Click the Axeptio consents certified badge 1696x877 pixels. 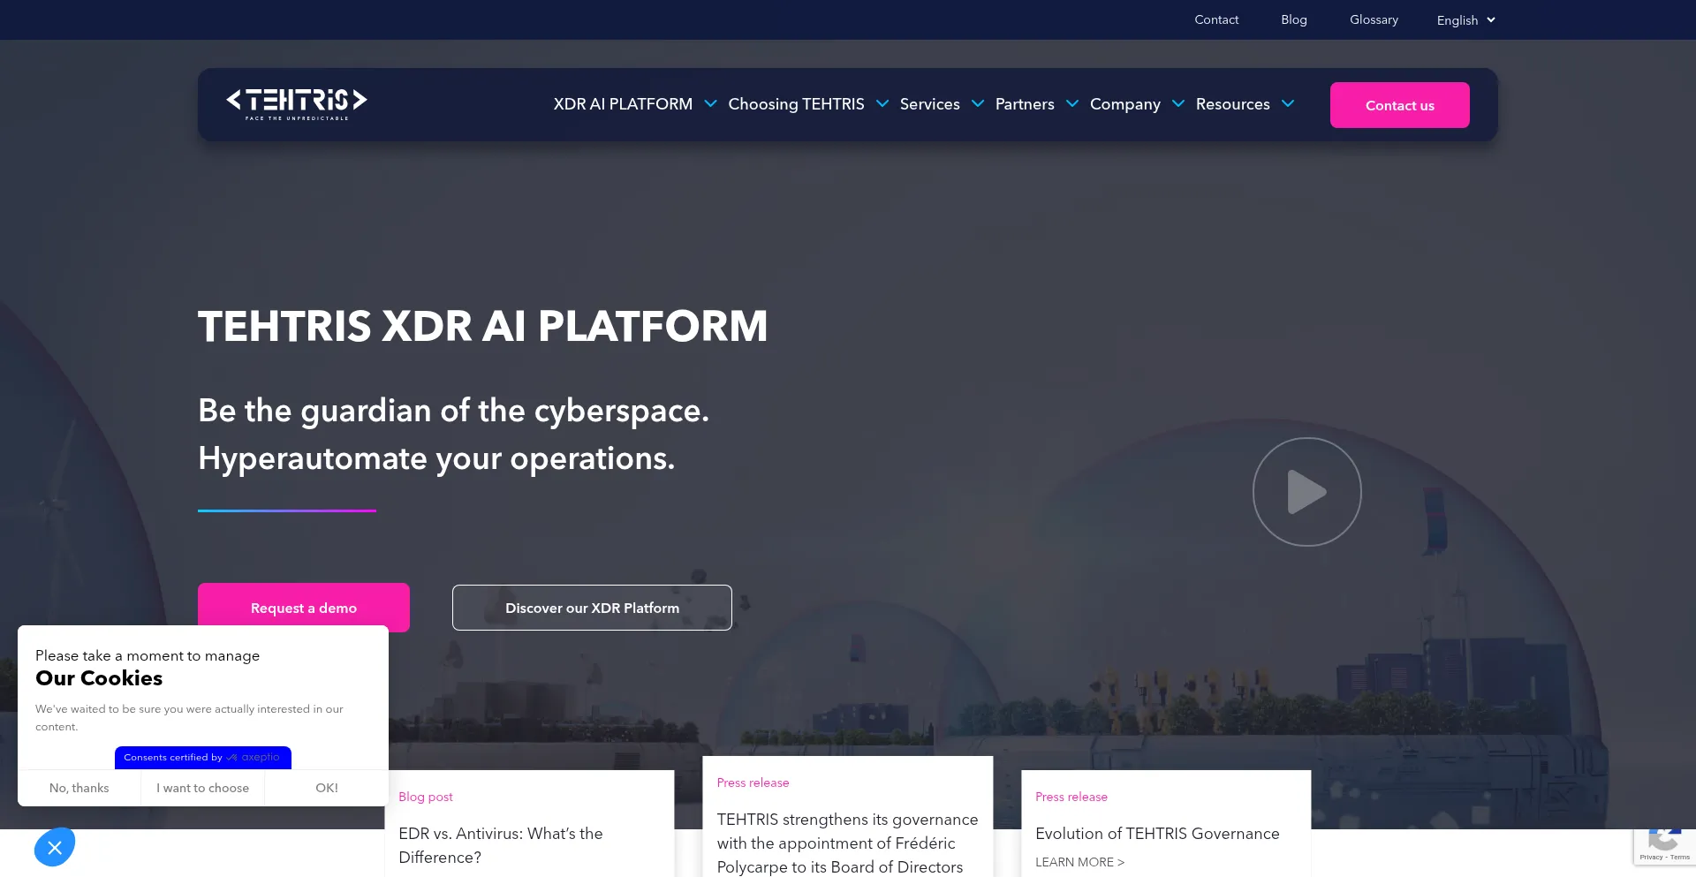click(202, 758)
